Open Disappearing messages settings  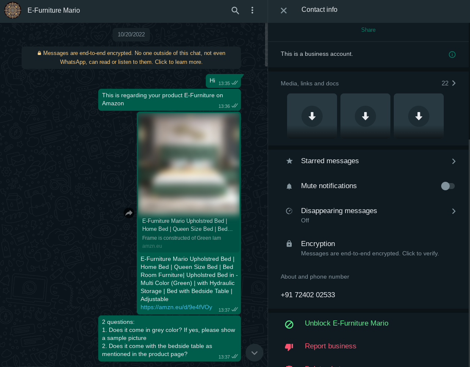(369, 215)
